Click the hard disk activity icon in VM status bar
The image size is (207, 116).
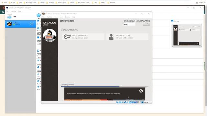coord(117,102)
